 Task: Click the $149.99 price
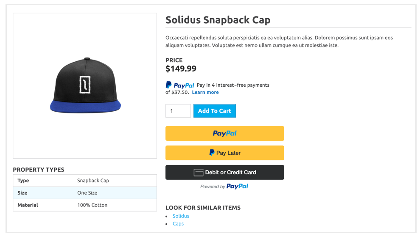click(181, 69)
